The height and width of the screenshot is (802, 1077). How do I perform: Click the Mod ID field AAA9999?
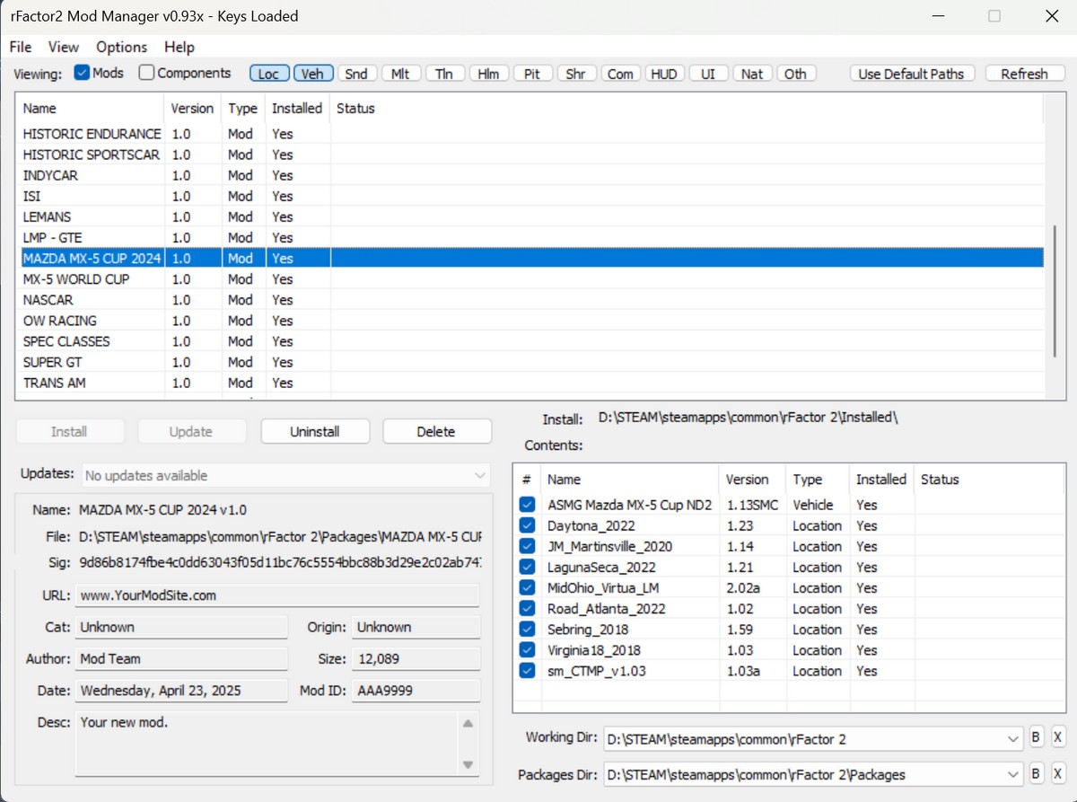416,691
